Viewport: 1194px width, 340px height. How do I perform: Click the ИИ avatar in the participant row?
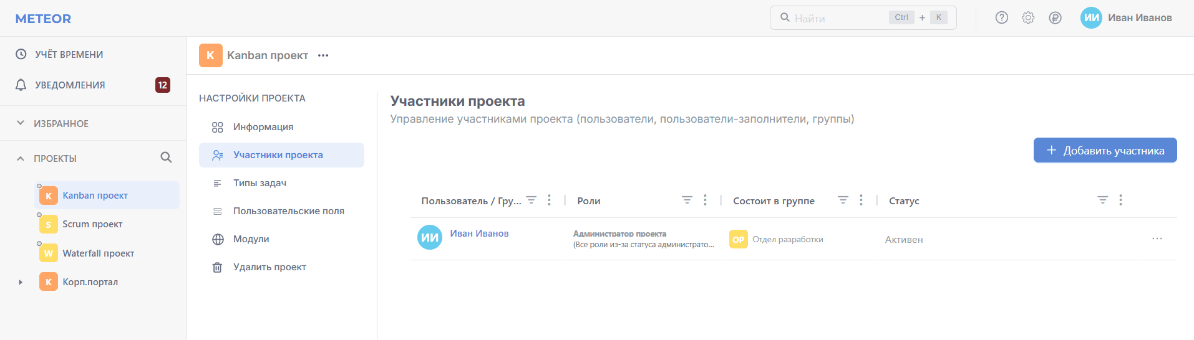pyautogui.click(x=430, y=237)
